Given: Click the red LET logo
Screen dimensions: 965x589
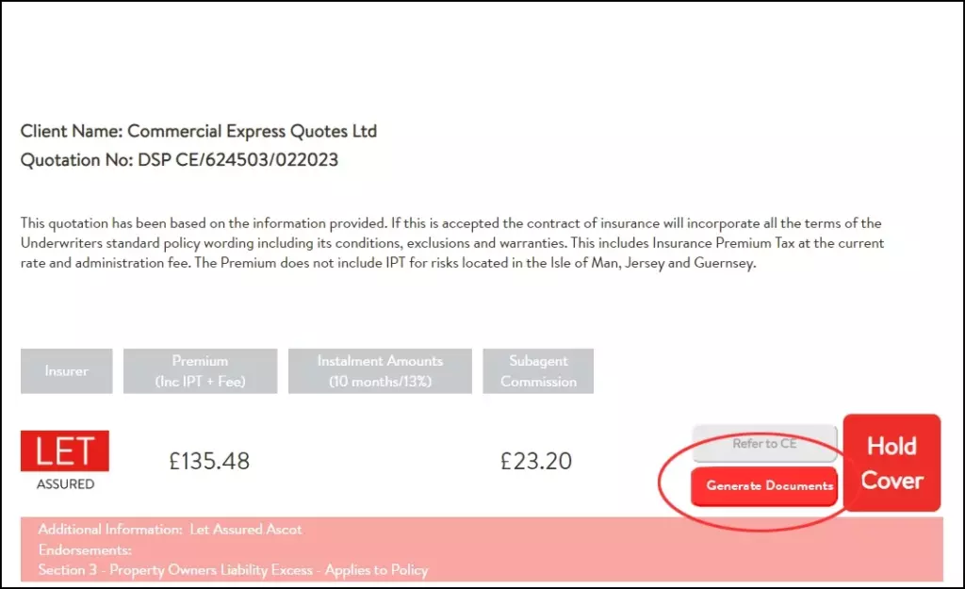Looking at the screenshot, I should 65,450.
